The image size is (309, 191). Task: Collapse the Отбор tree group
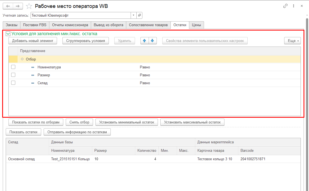[x=22, y=59]
